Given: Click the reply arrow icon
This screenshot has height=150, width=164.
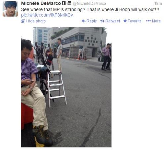Looking at the screenshot, I should [x=84, y=21].
